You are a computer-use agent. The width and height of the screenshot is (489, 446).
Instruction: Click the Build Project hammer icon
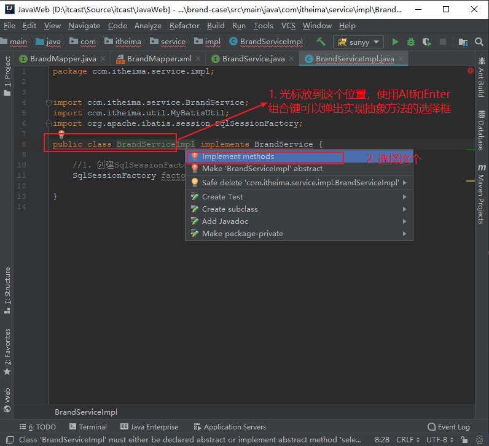coord(321,42)
